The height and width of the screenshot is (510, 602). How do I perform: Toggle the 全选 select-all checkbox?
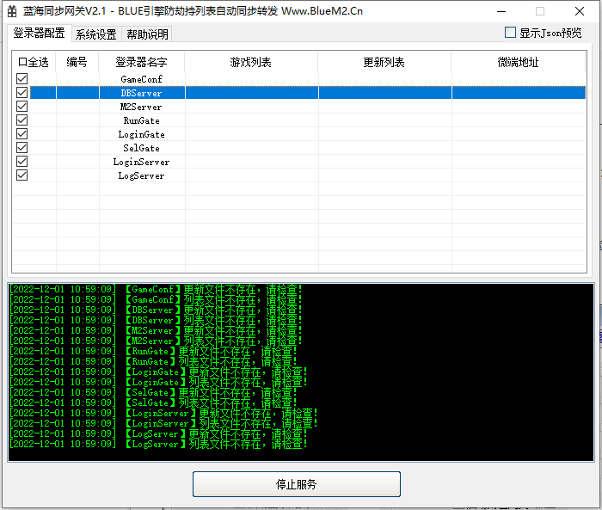[x=21, y=62]
